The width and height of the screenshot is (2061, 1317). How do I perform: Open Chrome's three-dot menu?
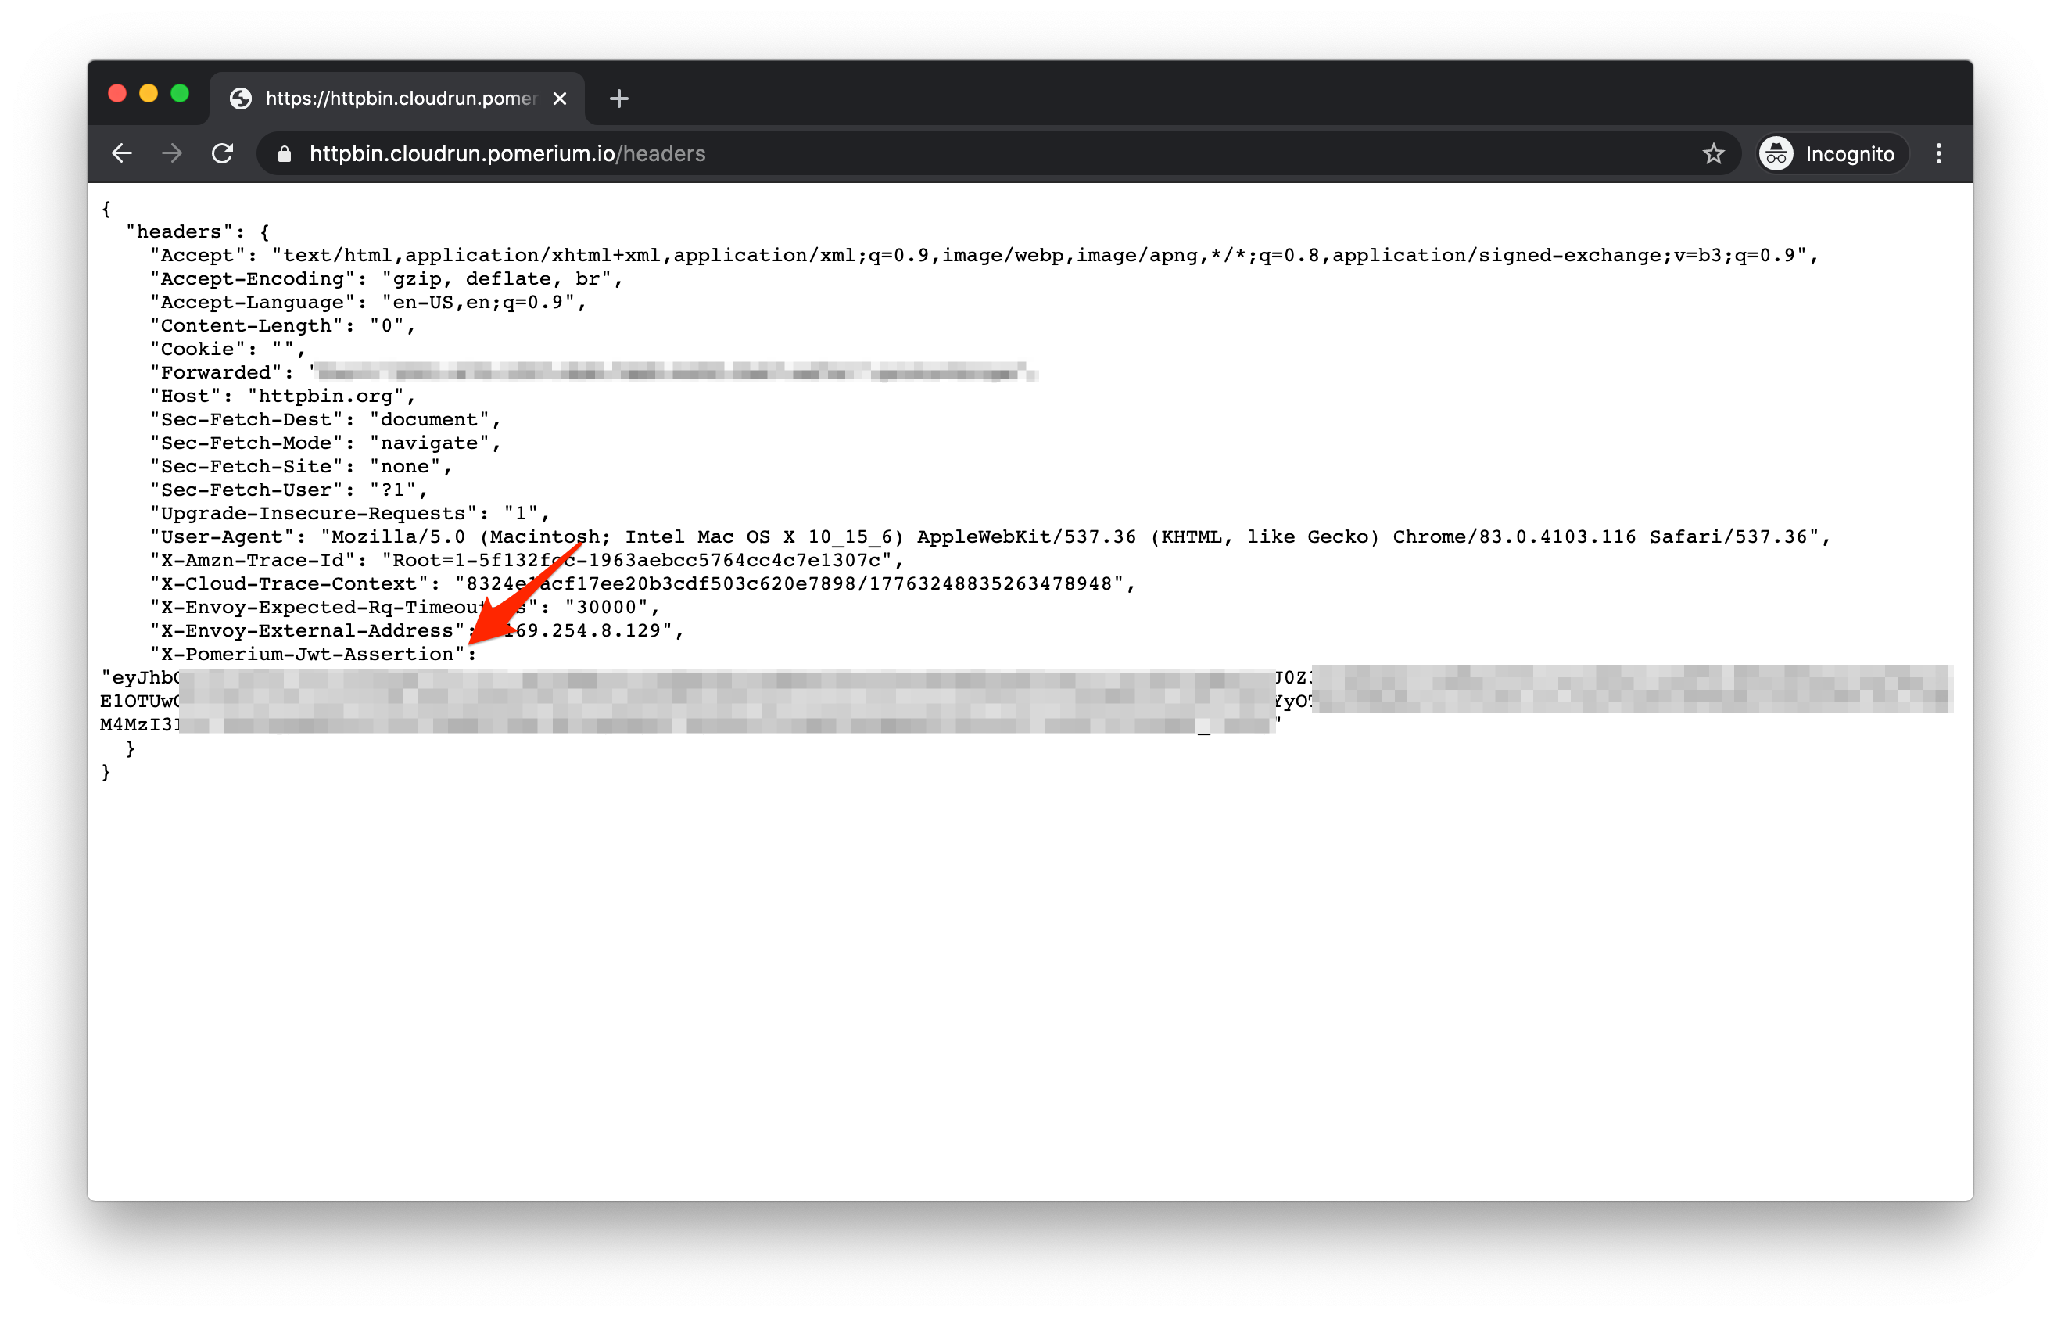1938,153
